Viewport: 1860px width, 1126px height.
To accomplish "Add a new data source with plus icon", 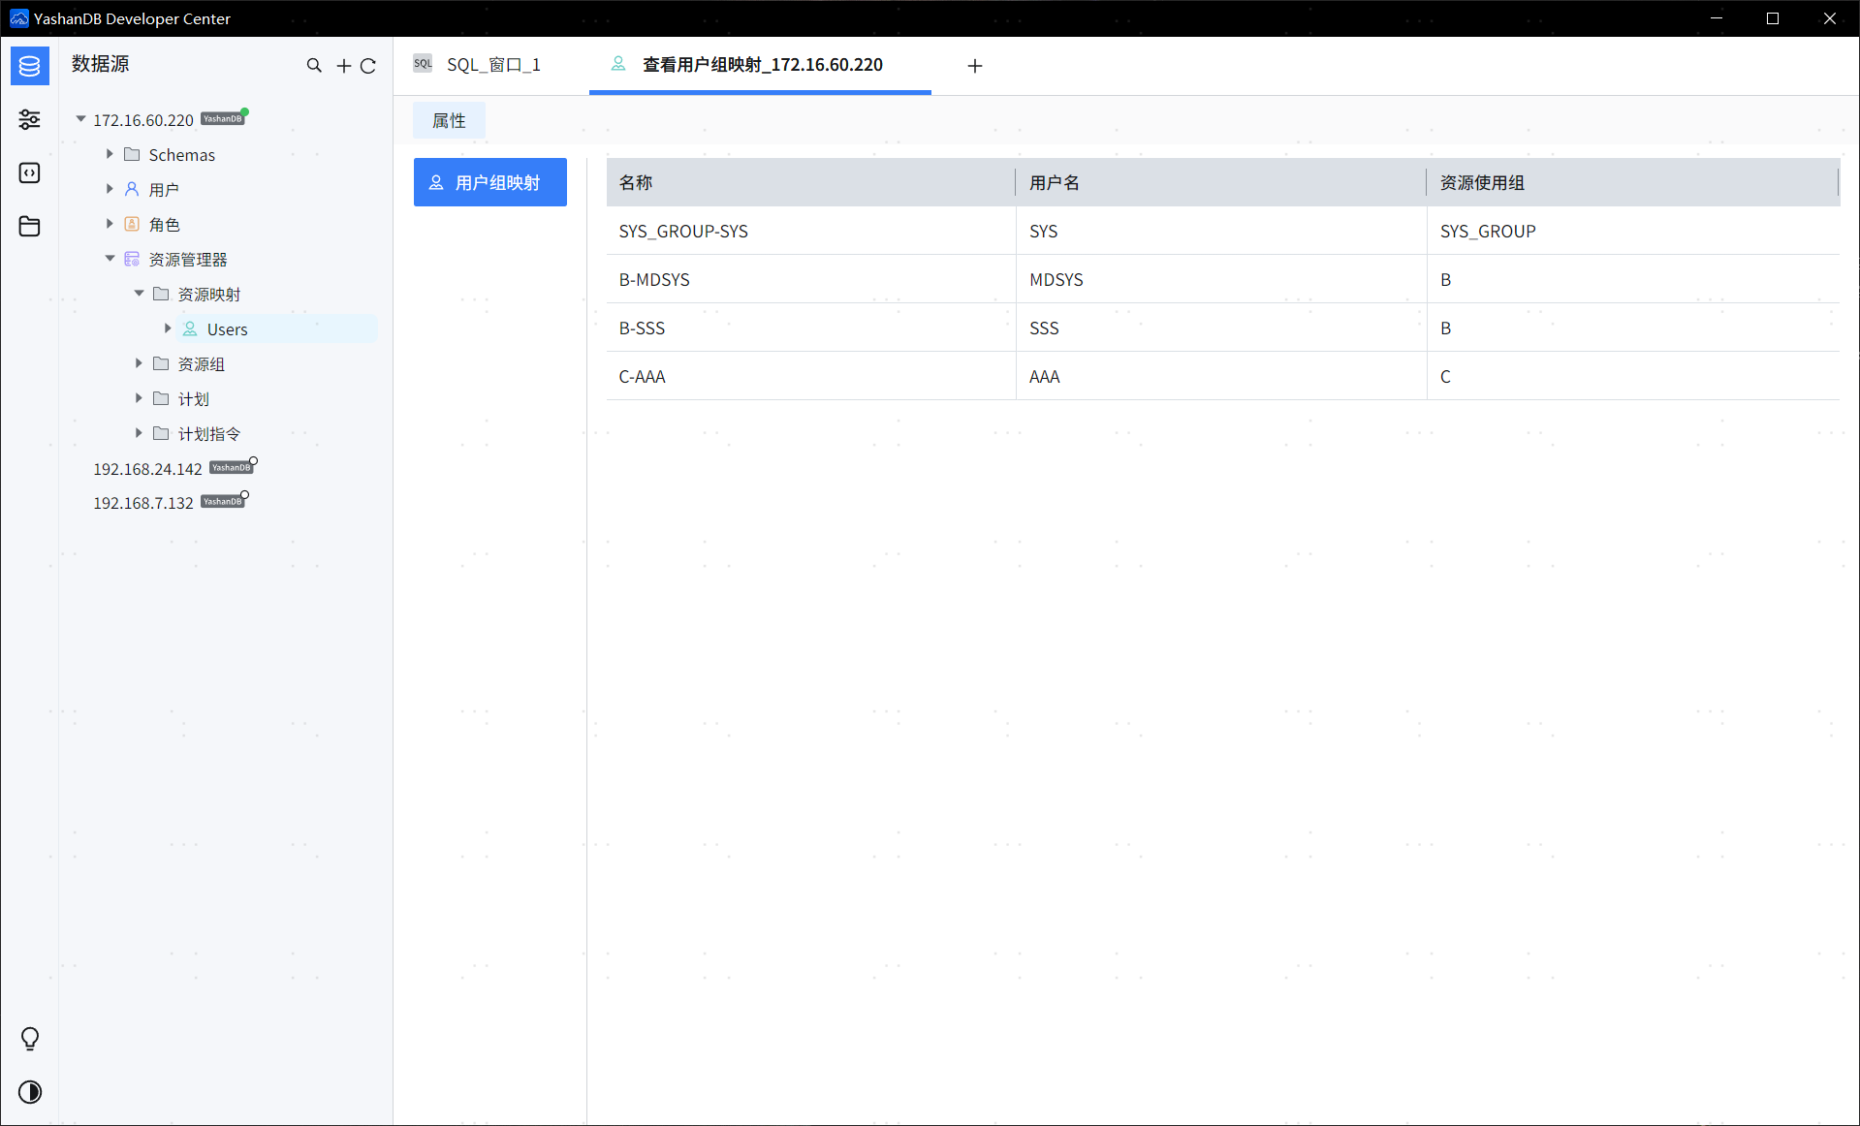I will tap(343, 66).
